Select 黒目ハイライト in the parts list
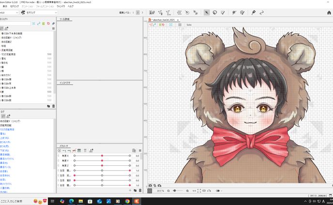Viewport: 333px width, 205px height. coord(7,159)
